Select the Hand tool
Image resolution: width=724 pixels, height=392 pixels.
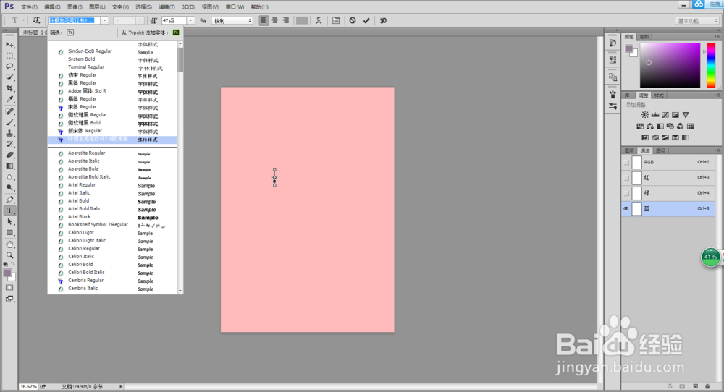coord(9,244)
